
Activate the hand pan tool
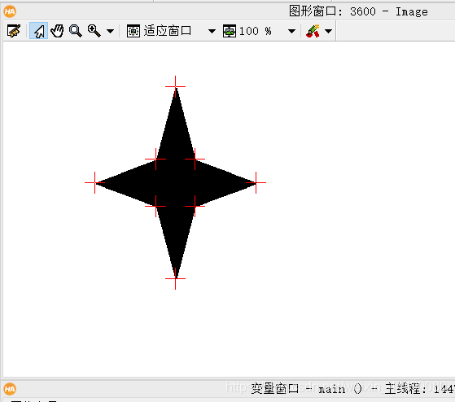tap(57, 31)
